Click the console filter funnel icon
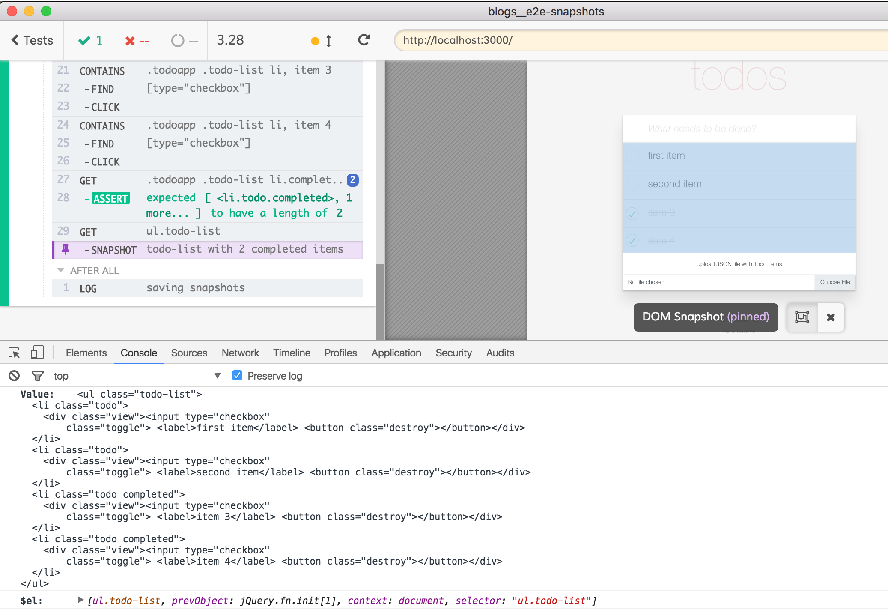The image size is (888, 610). click(38, 376)
